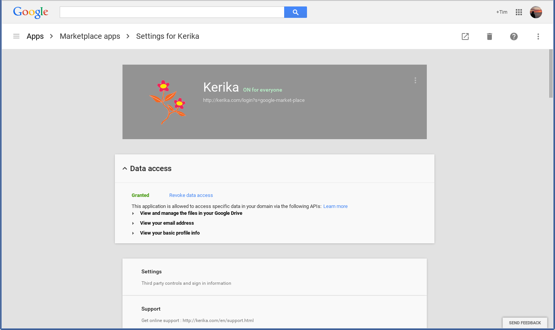555x330 pixels.
Task: Collapse the Data access section
Action: [125, 168]
